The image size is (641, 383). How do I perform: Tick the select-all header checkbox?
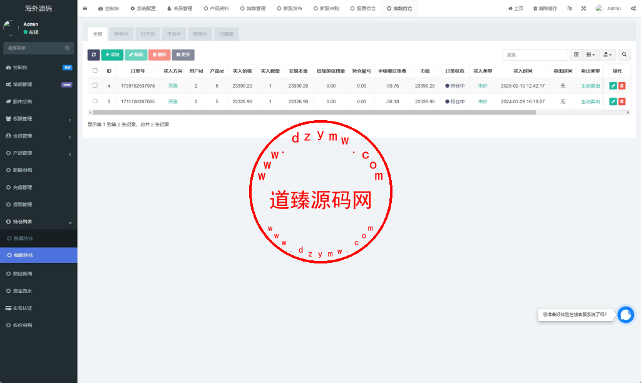pyautogui.click(x=95, y=71)
